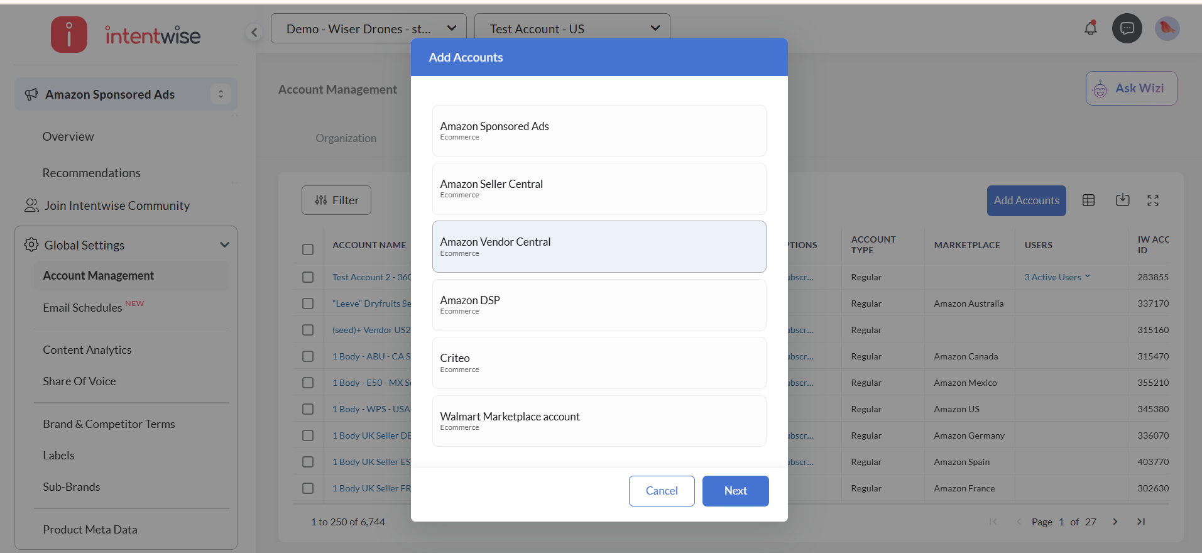Check the box for 1 Body - WPS - USA row
The height and width of the screenshot is (553, 1202).
(x=308, y=409)
